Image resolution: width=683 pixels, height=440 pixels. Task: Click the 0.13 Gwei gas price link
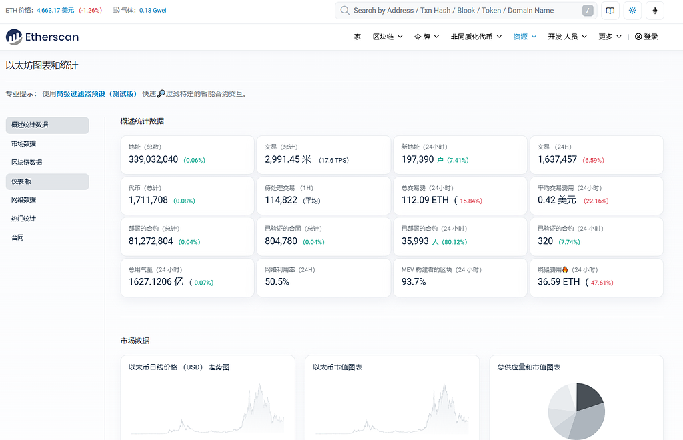pyautogui.click(x=153, y=11)
